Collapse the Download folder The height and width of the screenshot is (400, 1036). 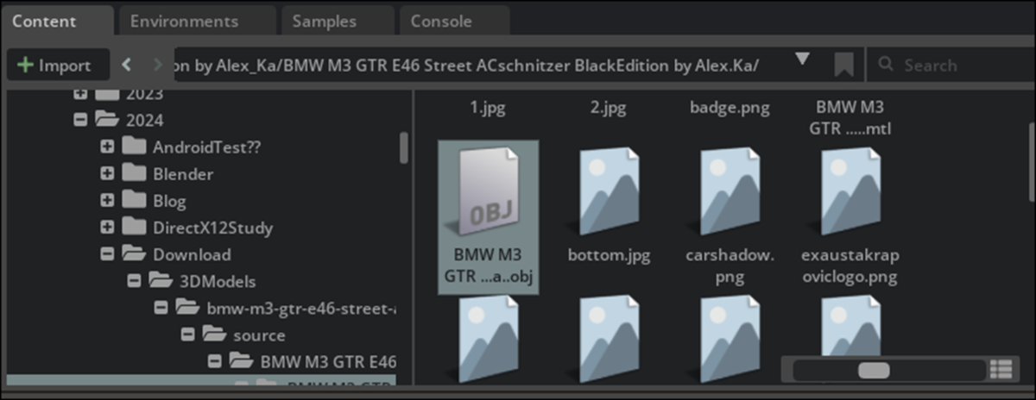click(x=107, y=254)
